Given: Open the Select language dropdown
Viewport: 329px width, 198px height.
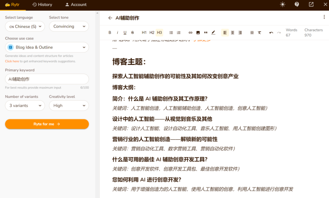Looking at the screenshot, I should point(25,27).
